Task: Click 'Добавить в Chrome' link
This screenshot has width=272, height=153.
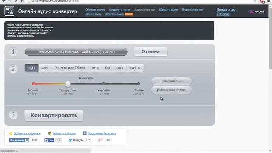Action: 64,133
